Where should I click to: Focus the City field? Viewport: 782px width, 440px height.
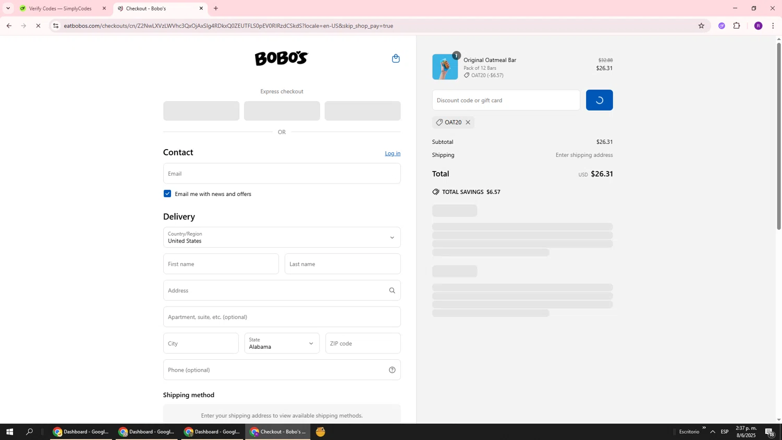[x=201, y=343]
